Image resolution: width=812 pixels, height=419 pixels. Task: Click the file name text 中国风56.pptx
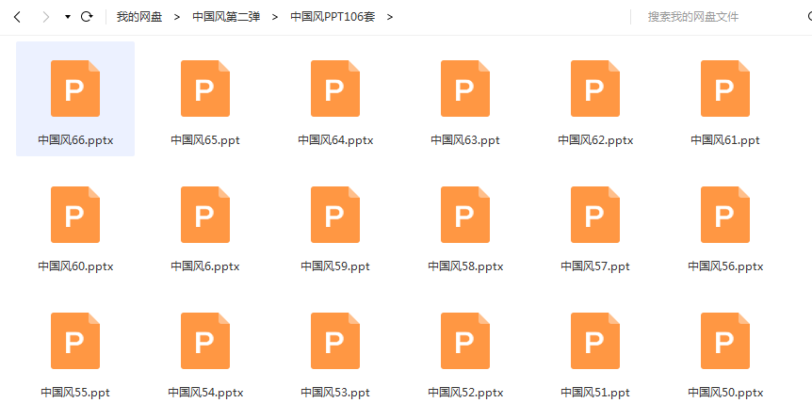(x=725, y=266)
